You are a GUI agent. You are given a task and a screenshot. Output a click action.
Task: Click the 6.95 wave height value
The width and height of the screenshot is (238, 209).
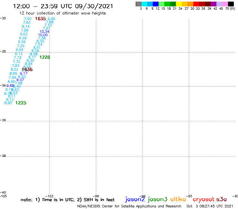point(20,50)
